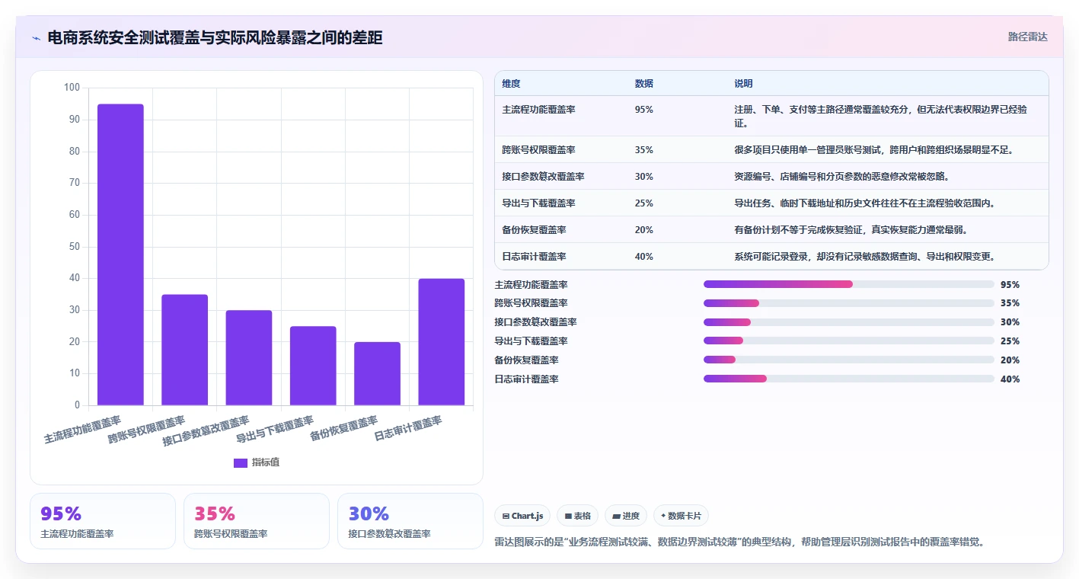This screenshot has height=579, width=1079.
Task: Click the purple 指标值 legend swatch
Action: (x=241, y=462)
